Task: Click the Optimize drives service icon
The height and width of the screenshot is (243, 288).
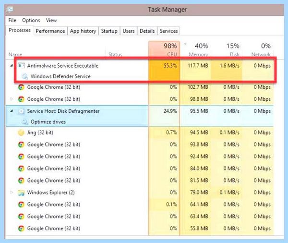Action: point(24,121)
